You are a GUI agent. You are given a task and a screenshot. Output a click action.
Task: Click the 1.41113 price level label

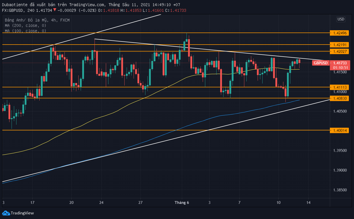pos(340,87)
